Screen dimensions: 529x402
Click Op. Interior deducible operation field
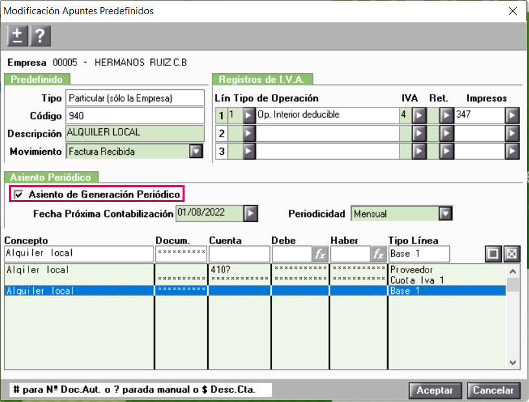327,116
